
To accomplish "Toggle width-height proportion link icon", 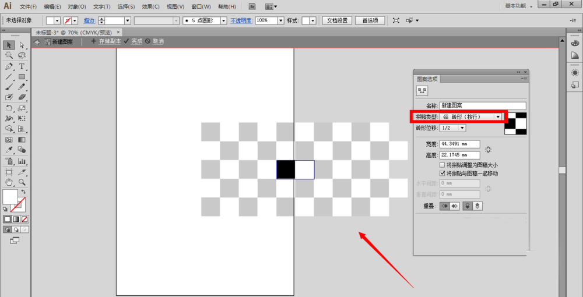I will point(488,150).
